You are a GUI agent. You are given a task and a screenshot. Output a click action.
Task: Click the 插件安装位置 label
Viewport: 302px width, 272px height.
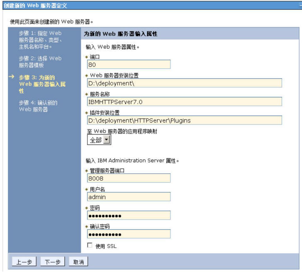[105, 113]
